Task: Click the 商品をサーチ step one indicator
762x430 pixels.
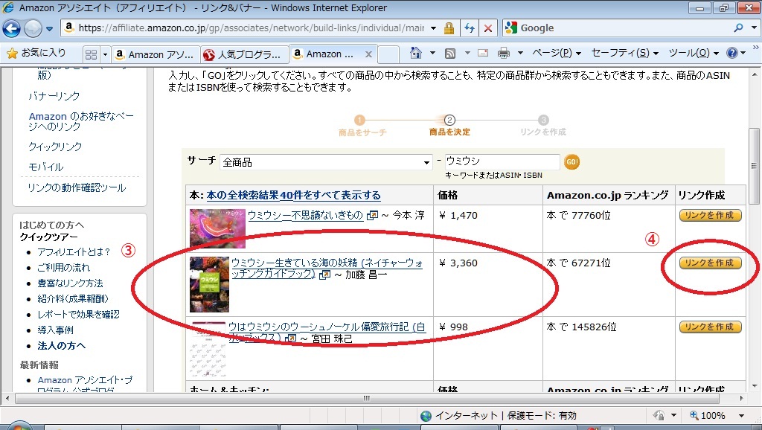Action: (362, 126)
